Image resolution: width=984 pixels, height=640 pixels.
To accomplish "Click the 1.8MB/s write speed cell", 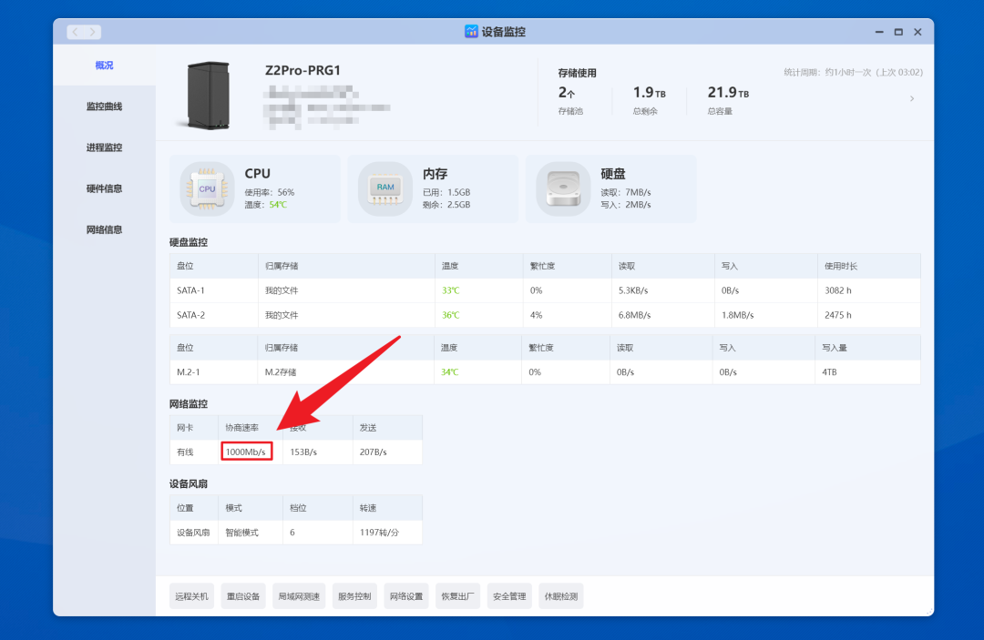I will (765, 315).
